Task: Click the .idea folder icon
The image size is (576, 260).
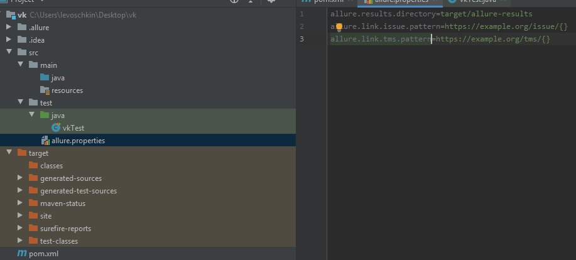Action: pos(22,40)
